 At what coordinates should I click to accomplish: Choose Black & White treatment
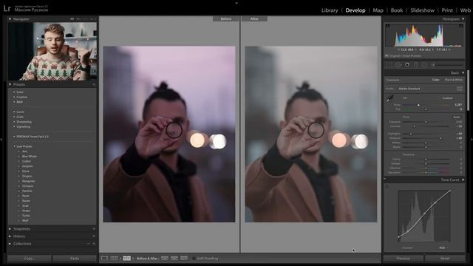pyautogui.click(x=454, y=80)
